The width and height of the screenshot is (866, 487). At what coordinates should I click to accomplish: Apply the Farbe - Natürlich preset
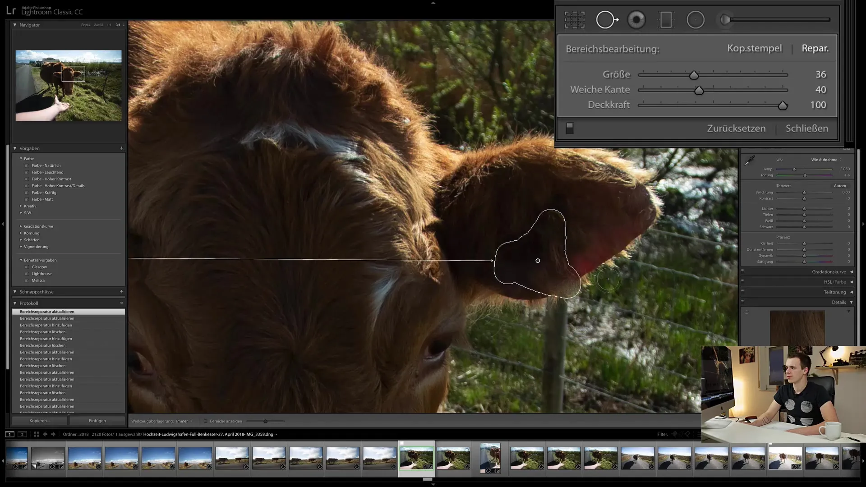[x=46, y=165]
